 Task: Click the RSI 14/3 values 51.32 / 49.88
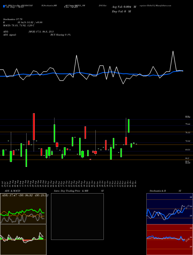[30, 22]
